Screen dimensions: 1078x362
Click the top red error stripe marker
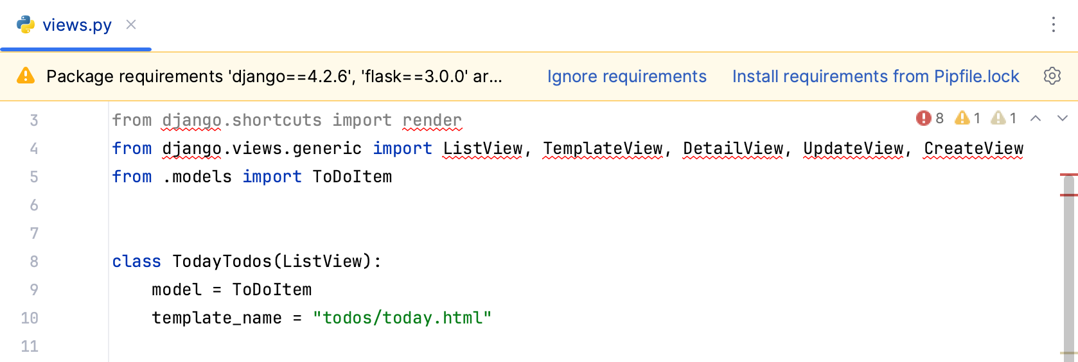(1069, 174)
